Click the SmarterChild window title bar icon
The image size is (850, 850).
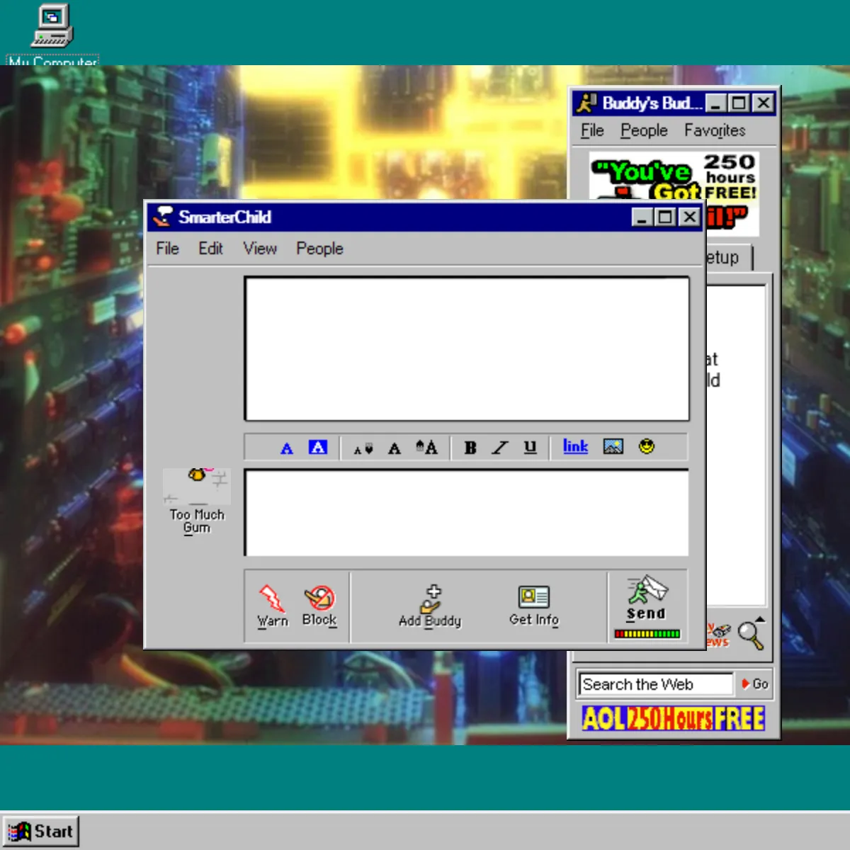(x=164, y=216)
